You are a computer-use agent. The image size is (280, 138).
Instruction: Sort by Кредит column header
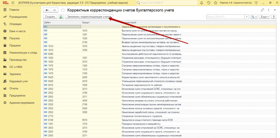101,23
